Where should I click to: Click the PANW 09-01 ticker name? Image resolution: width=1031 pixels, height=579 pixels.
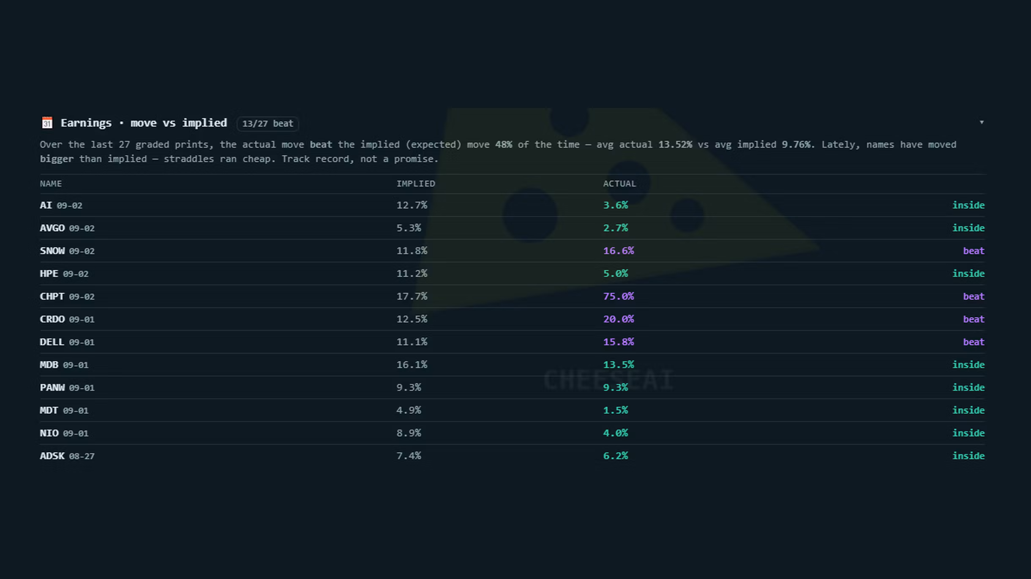67,388
